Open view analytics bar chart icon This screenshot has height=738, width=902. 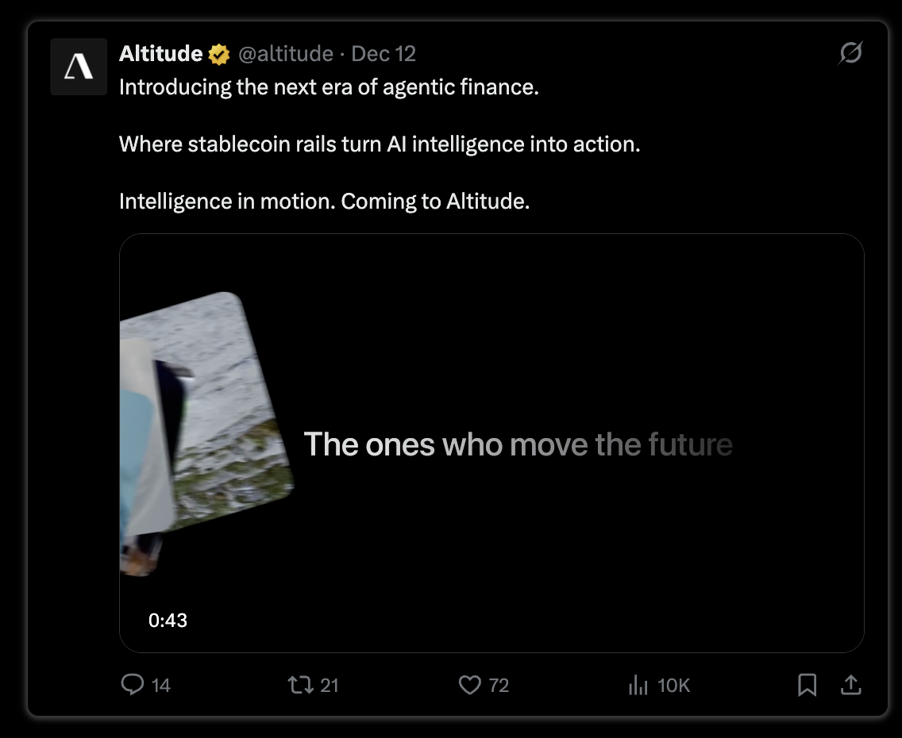[x=638, y=685]
